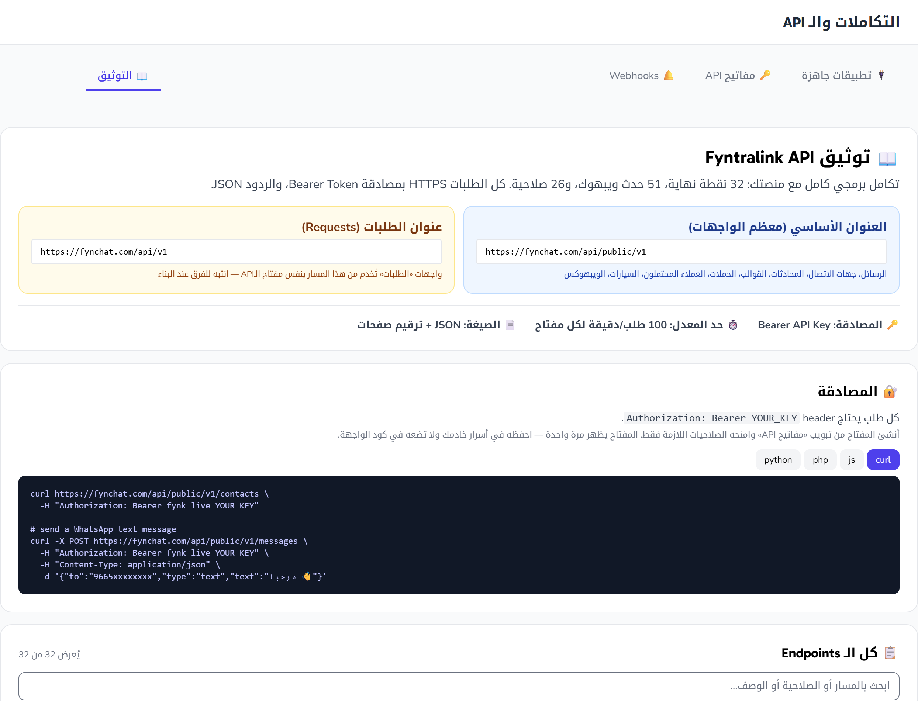This screenshot has width=918, height=701.
Task: Click the '# send a WhatsApp text message' comment line
Action: [103, 529]
